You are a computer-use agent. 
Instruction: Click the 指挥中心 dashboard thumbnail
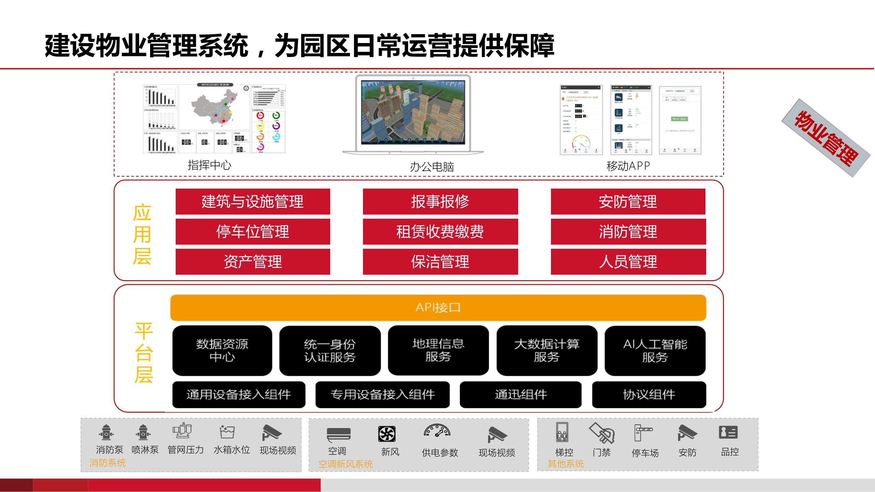(214, 119)
